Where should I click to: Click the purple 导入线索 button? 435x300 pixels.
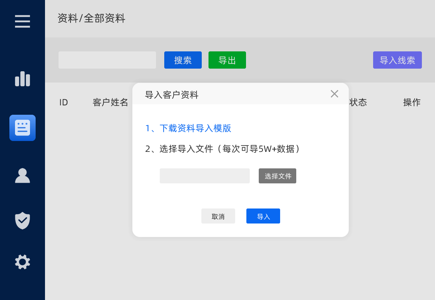coord(397,60)
